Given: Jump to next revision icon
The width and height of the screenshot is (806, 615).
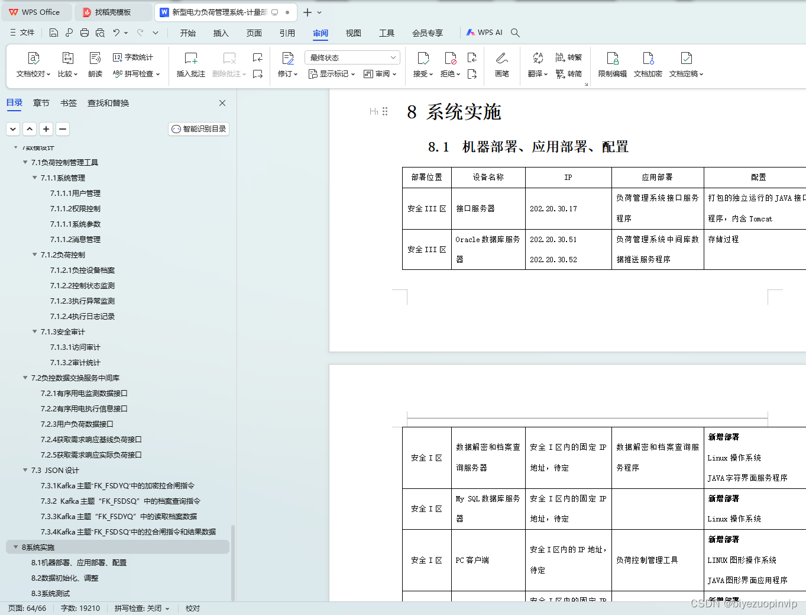Looking at the screenshot, I should pos(472,74).
